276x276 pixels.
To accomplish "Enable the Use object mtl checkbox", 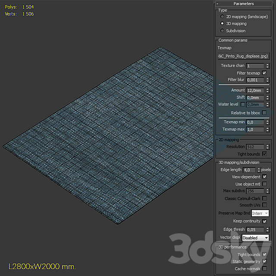I will coord(264,184).
